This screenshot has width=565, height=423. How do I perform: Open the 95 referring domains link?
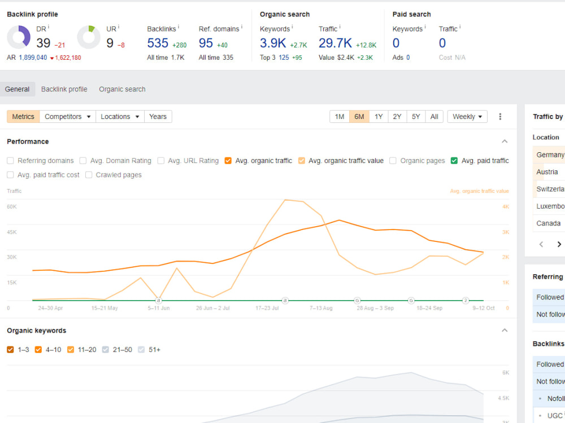pos(206,43)
